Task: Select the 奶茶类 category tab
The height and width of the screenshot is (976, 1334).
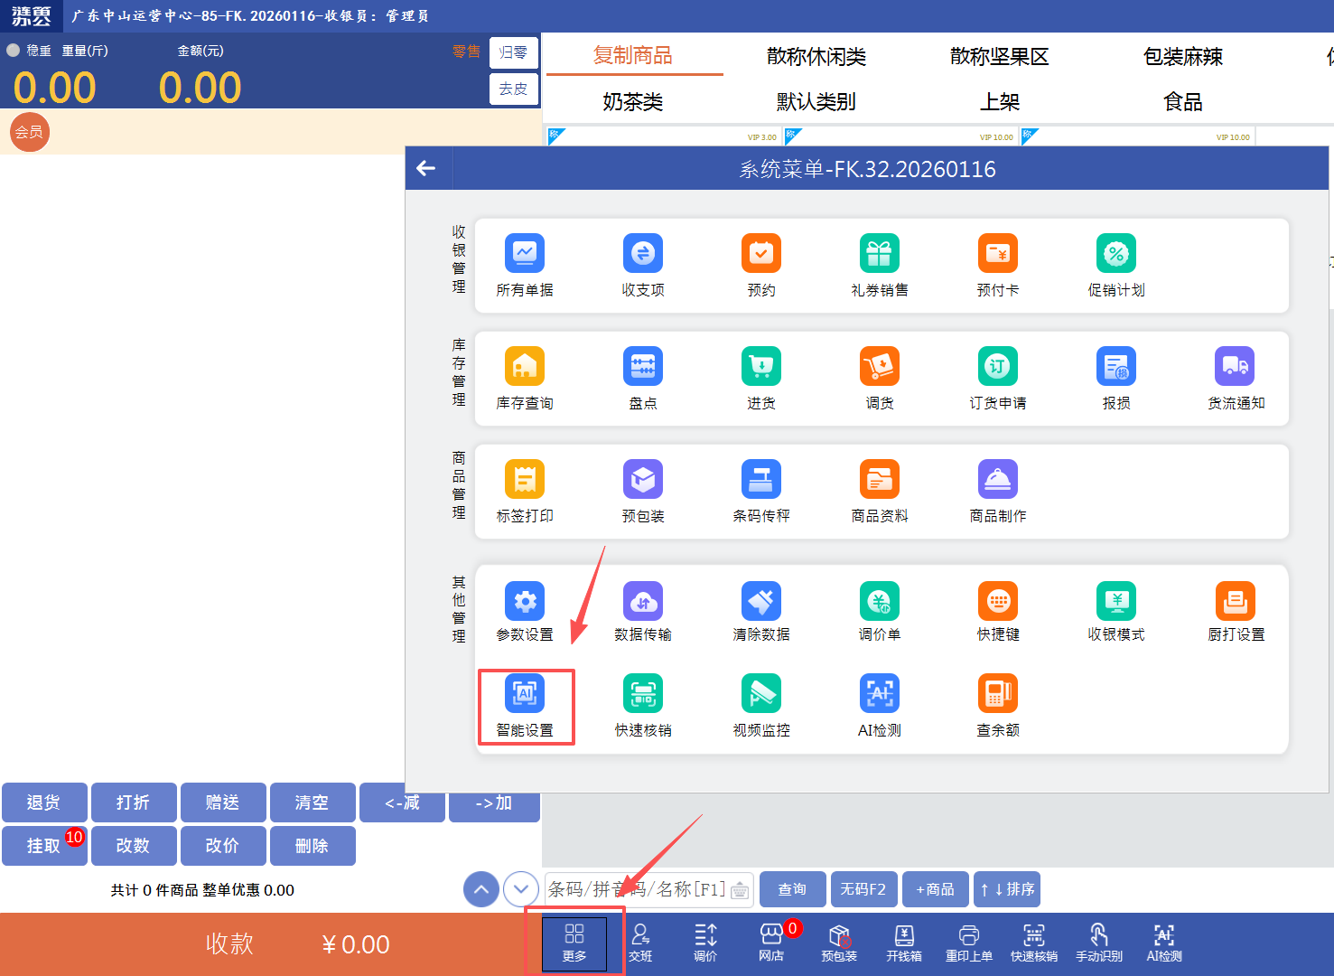Action: point(632,102)
